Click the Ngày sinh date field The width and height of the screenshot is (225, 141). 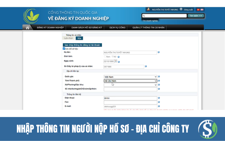[x=109, y=61]
